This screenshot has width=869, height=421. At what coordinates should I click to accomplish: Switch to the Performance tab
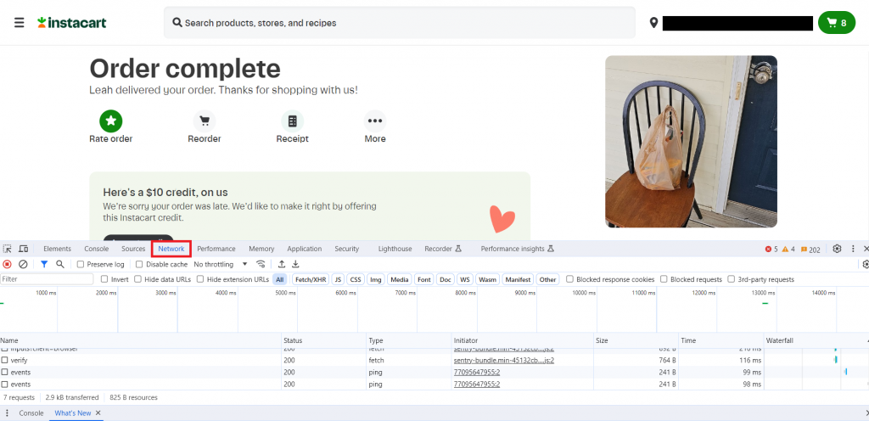216,249
